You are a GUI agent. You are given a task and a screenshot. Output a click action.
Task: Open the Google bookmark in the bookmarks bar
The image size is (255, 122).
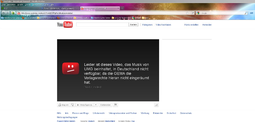[136, 18]
